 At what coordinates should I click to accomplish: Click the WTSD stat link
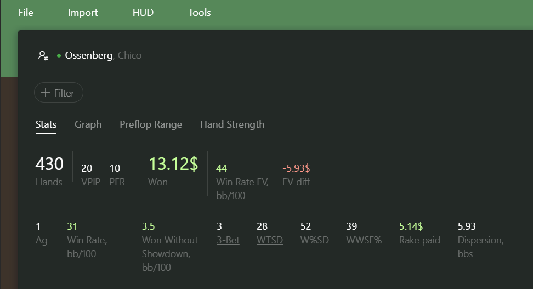pyautogui.click(x=270, y=240)
